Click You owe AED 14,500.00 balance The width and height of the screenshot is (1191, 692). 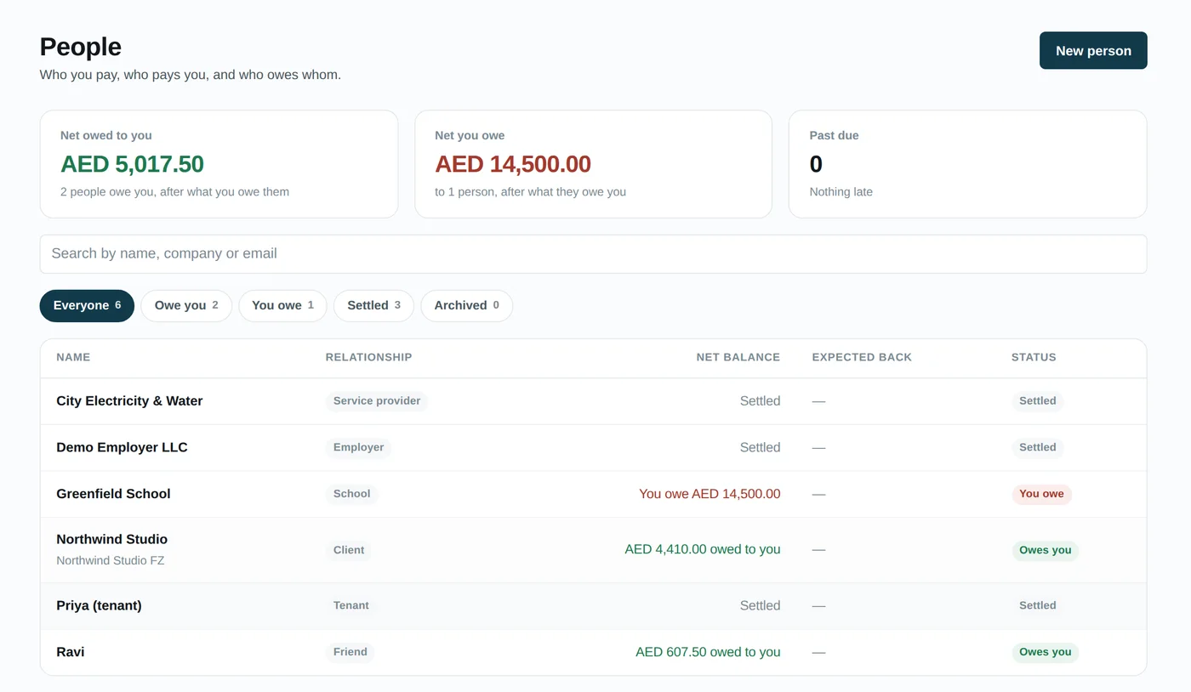pyautogui.click(x=709, y=494)
